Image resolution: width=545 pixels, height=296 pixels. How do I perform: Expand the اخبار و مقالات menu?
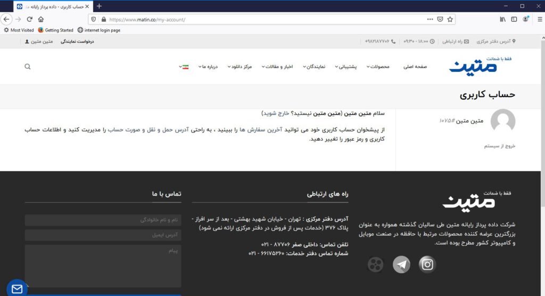tap(277, 67)
